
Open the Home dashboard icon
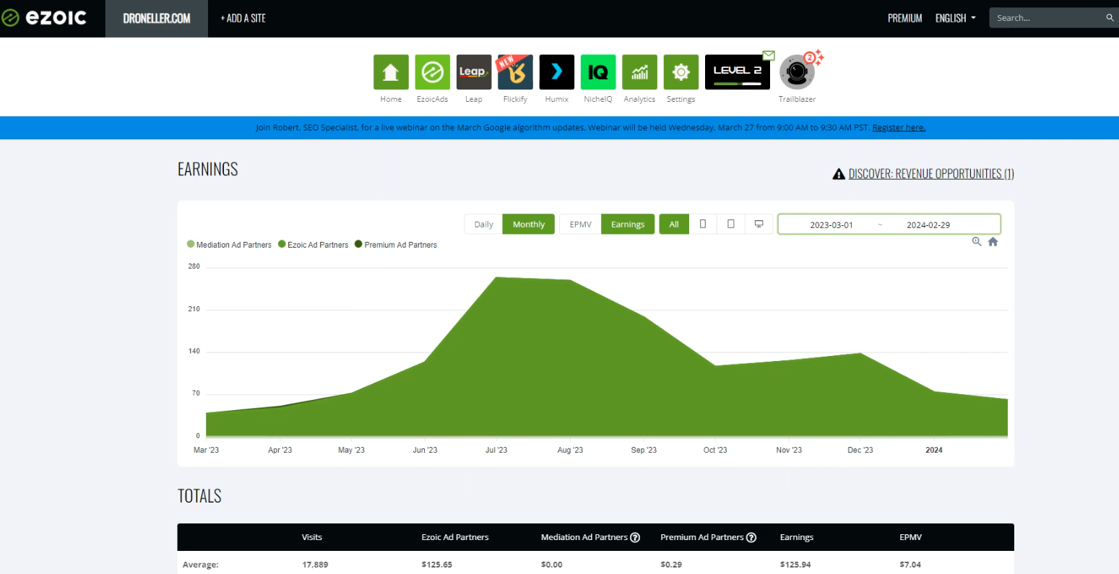click(x=391, y=72)
